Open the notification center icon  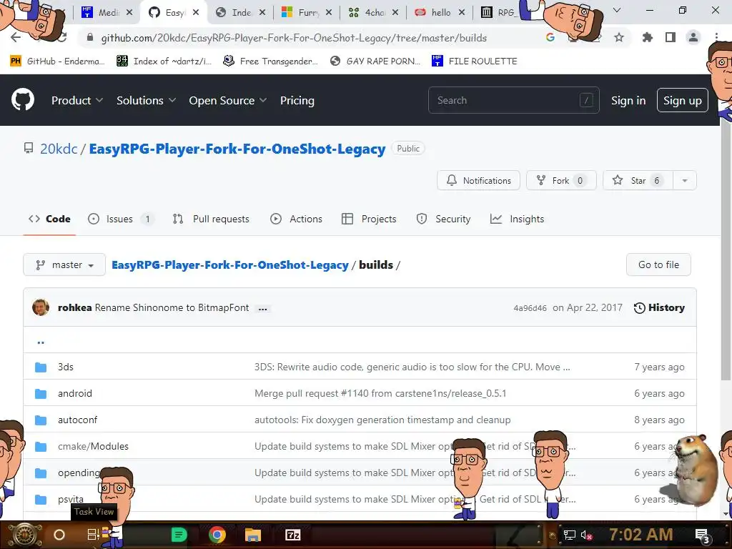point(703,535)
